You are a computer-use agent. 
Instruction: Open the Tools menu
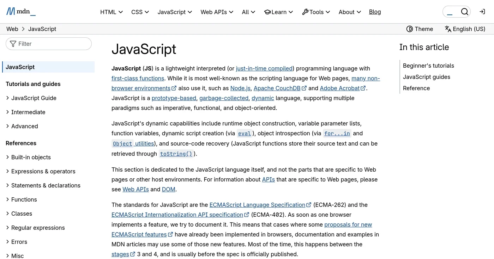click(316, 12)
